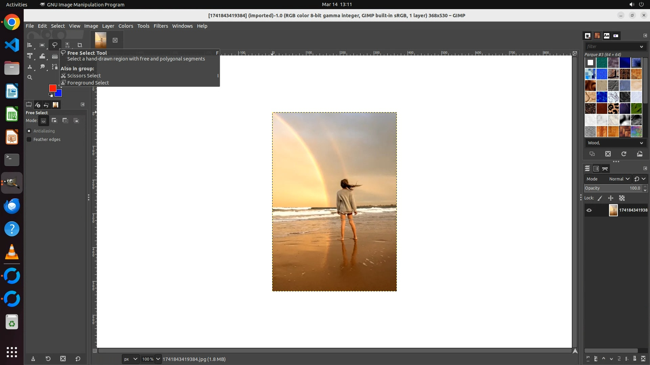The image size is (650, 365).
Task: Expand the Wood pattern tag dropdown
Action: (641, 143)
